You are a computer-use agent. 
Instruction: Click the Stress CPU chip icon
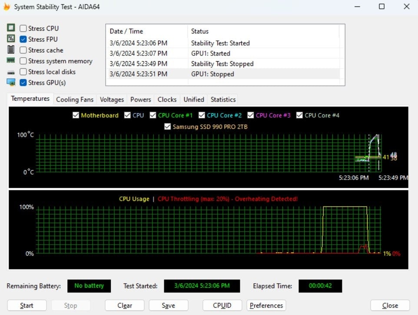pos(11,28)
